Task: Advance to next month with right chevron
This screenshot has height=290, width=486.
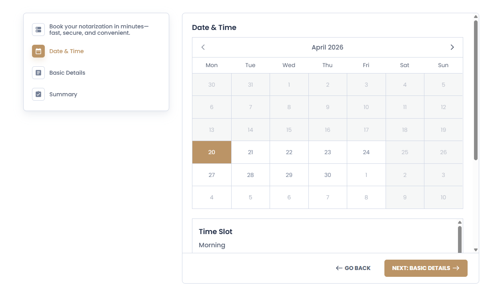Action: (x=452, y=47)
